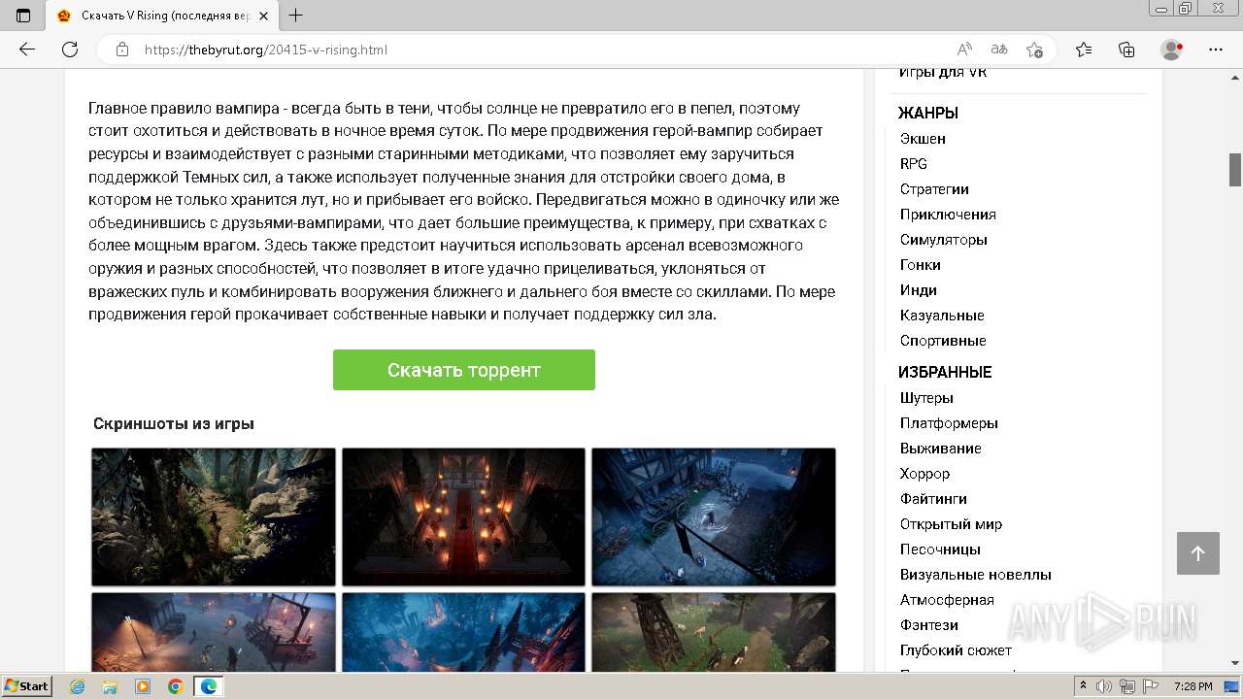The height and width of the screenshot is (699, 1243).
Task: Click the Скачать торрент button
Action: 464,370
